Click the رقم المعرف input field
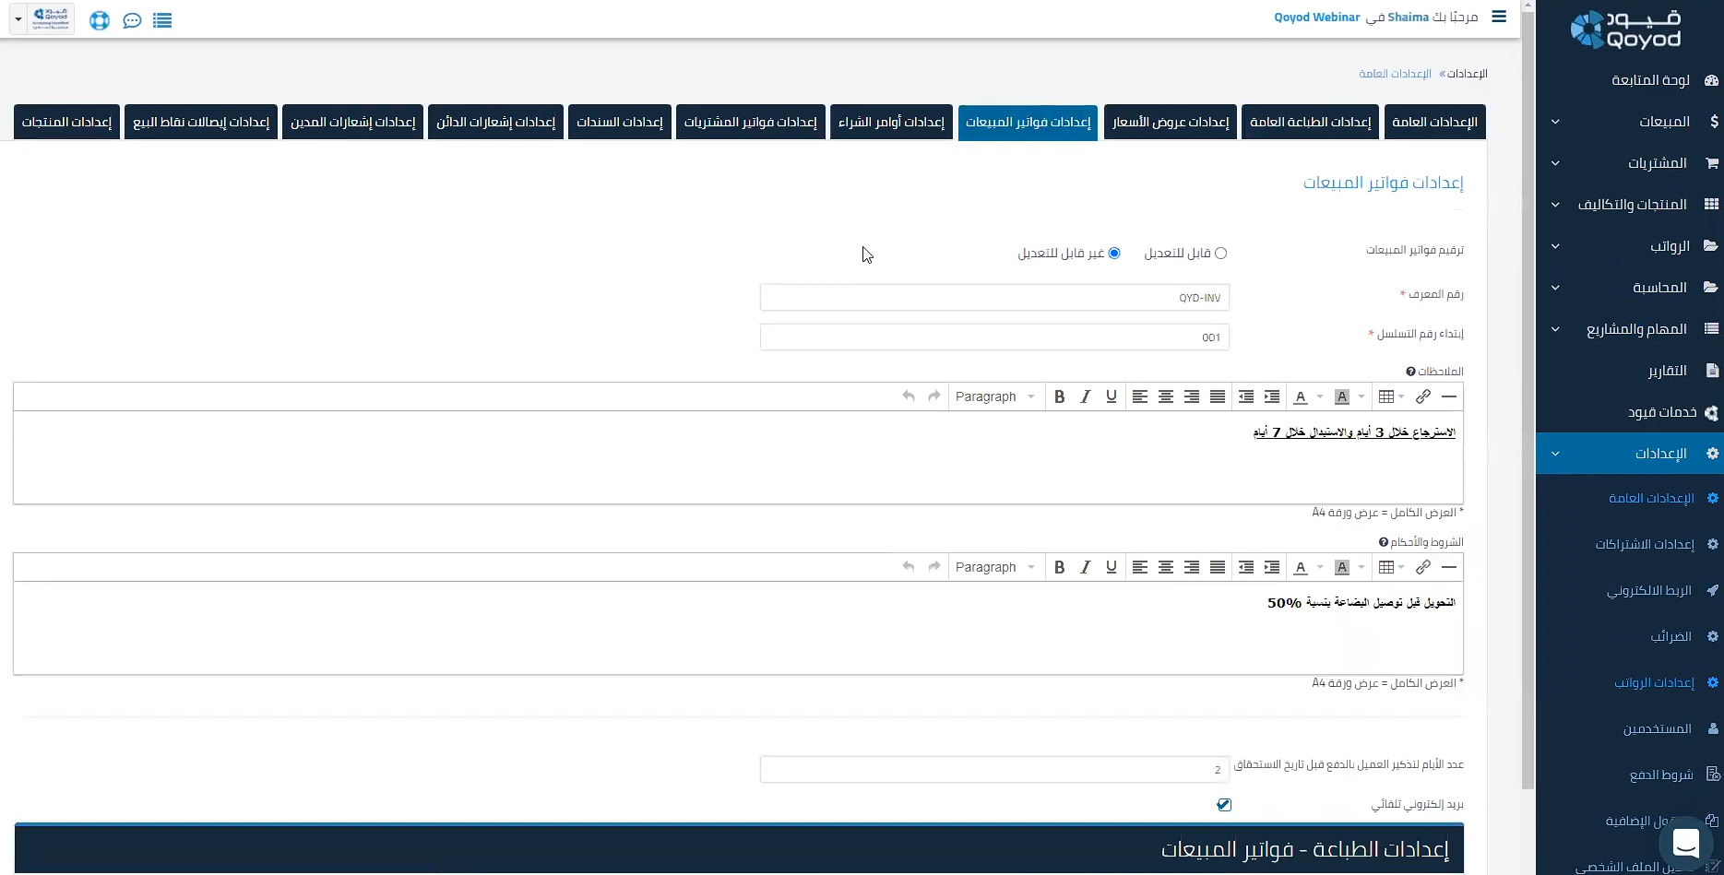Image resolution: width=1724 pixels, height=875 pixels. pyautogui.click(x=993, y=298)
